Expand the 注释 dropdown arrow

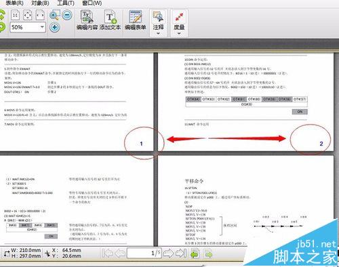tap(158, 33)
